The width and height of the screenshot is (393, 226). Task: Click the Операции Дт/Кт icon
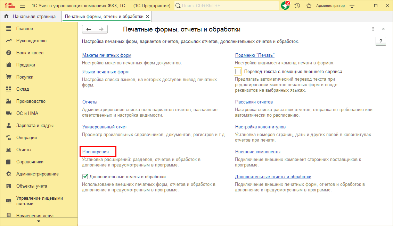point(9,137)
